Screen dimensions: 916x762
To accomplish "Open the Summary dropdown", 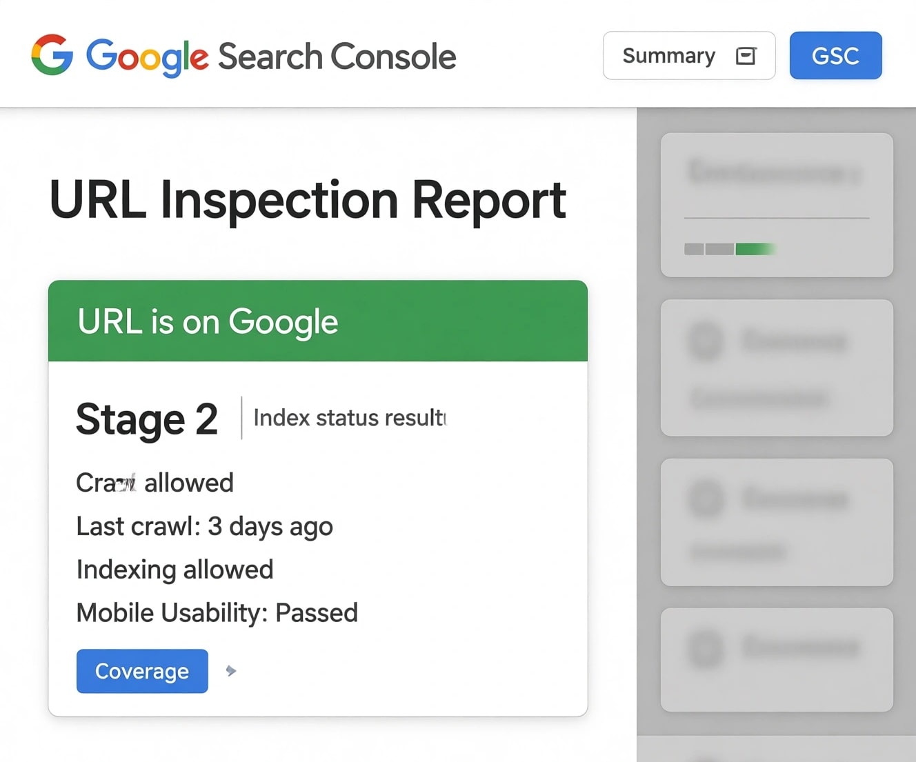I will [x=688, y=56].
